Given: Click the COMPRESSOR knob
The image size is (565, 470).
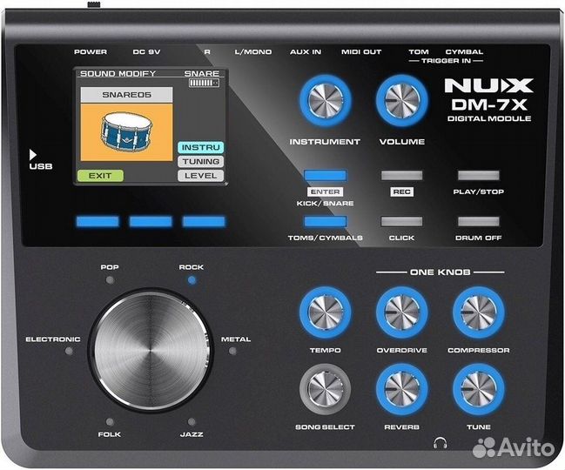Looking at the screenshot, I should tap(479, 312).
